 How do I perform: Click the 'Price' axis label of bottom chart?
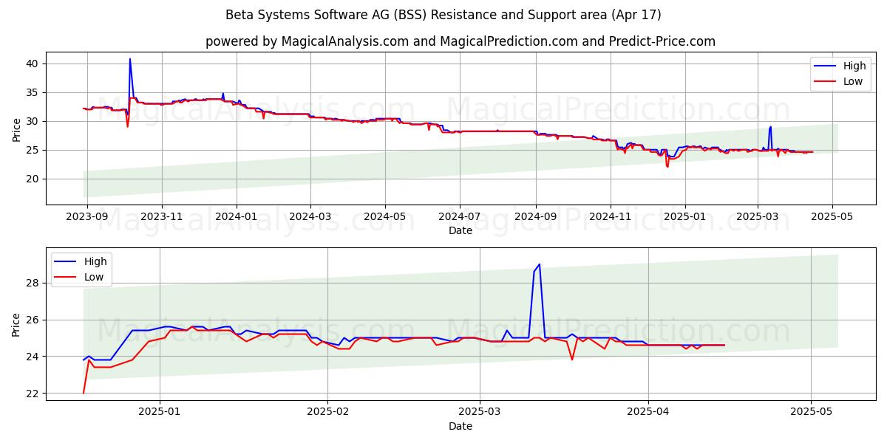tap(16, 324)
